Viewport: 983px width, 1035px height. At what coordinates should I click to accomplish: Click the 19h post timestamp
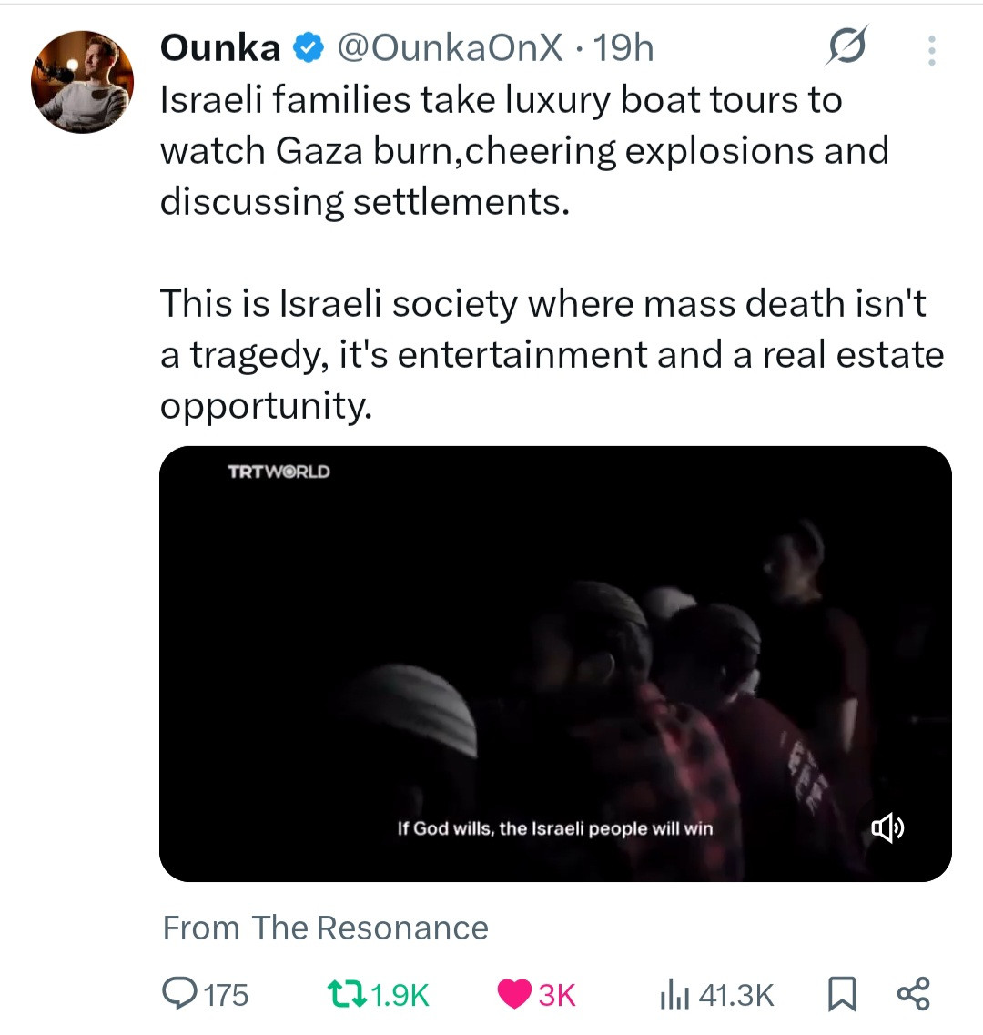(623, 48)
